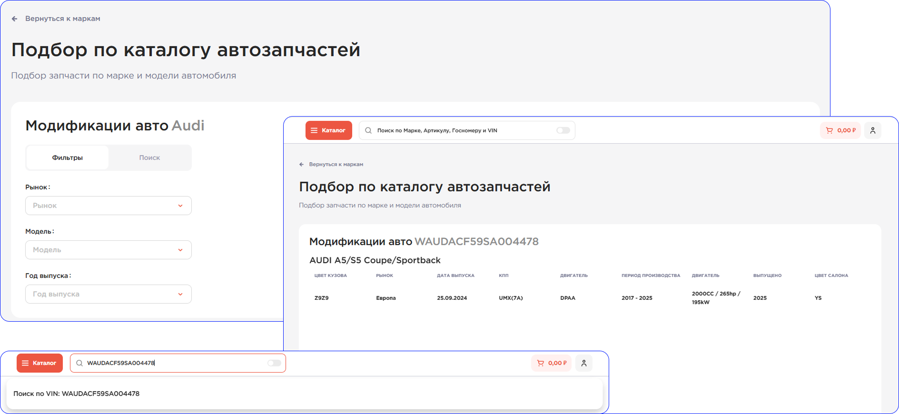The width and height of the screenshot is (899, 414).
Task: Open the Год выпуска dropdown
Action: (x=109, y=294)
